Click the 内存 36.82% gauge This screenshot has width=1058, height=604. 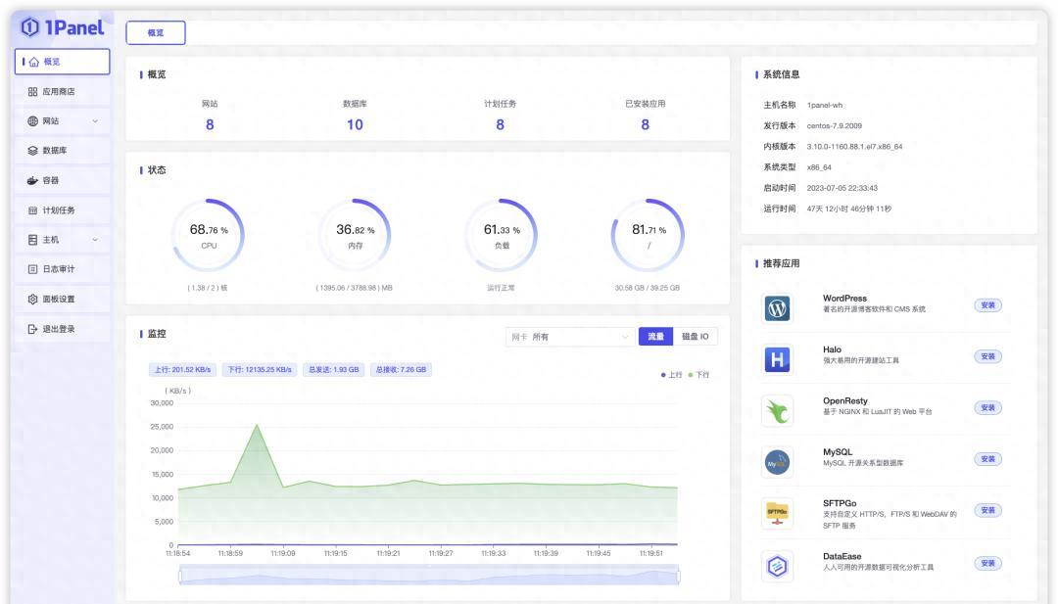coord(355,235)
